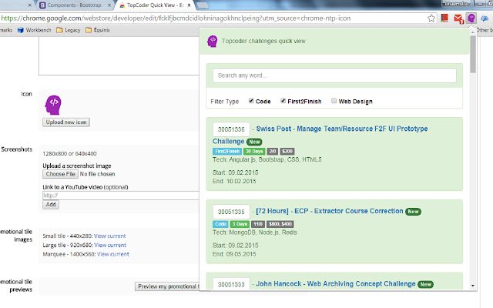Viewport: 493px width, 308px height.
Task: Click the Other bookmarks item
Action: [485, 30]
